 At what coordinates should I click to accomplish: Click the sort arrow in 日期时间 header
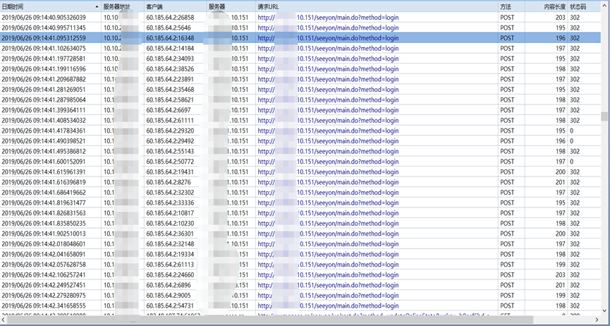[97, 6]
